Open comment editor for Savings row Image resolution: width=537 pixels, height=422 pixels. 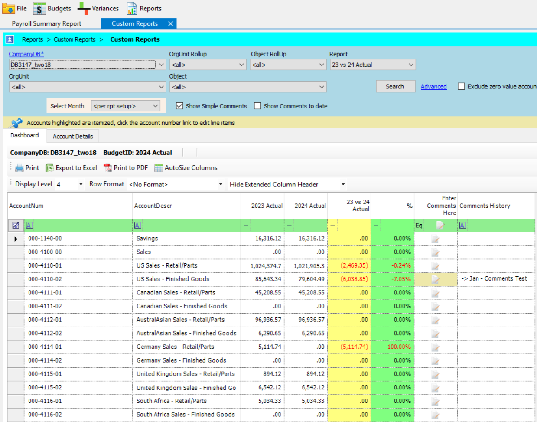click(436, 239)
